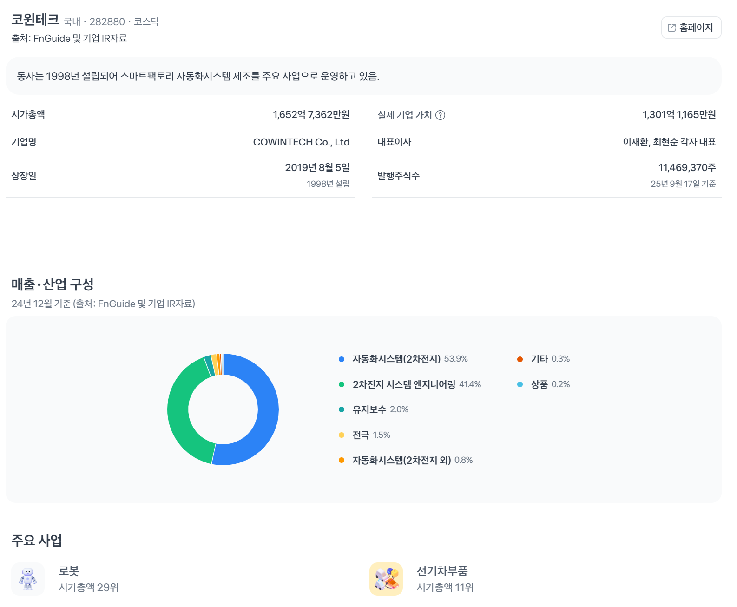
Task: Click the 2차전지 시스템 엔지니어링 41.4% legend label
Action: (417, 384)
